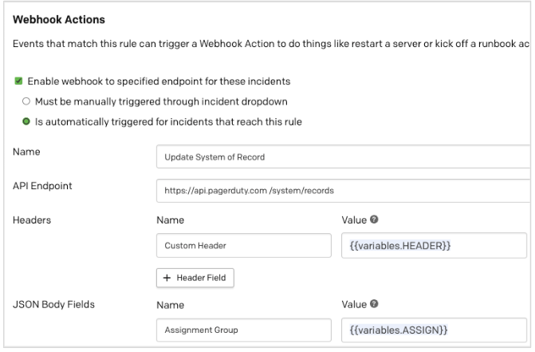Image resolution: width=535 pixels, height=352 pixels.
Task: Click the Update System of Record name field
Action: 343,157
